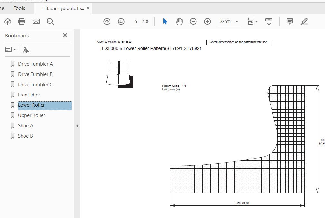Image resolution: width=325 pixels, height=218 pixels.
Task: Close the Bookmarks panel
Action: (65, 35)
